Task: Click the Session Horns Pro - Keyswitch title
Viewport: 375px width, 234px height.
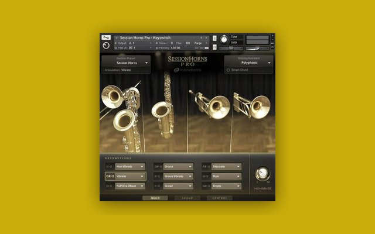Action: coord(145,37)
